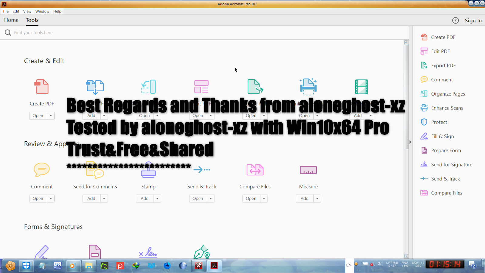485x273 pixels.
Task: Click the pink Edit PDF tool icon in Create & Edit
Action: [x=202, y=87]
